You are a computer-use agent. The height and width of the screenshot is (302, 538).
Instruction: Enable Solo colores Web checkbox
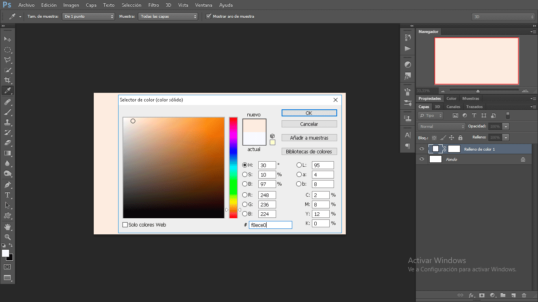pos(125,225)
